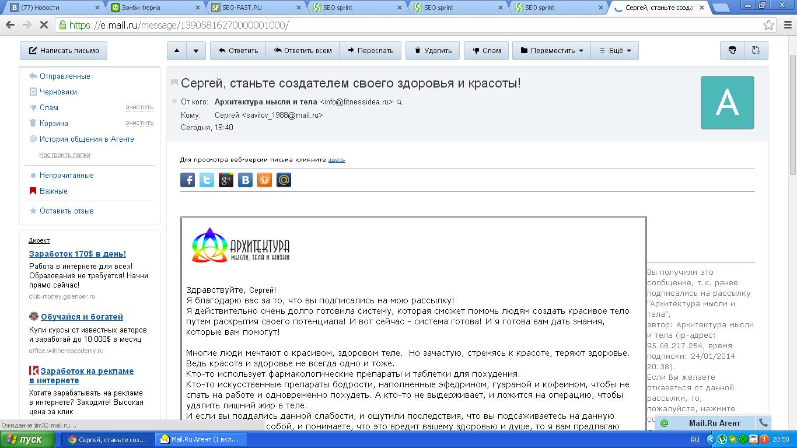
Task: Click the browser forward arrow
Action: pyautogui.click(x=27, y=25)
